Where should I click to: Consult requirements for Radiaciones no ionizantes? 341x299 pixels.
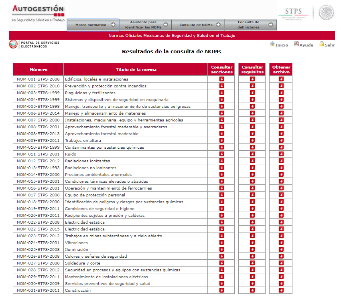click(x=252, y=168)
